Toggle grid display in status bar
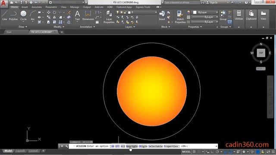276x155 pixels. coord(194,152)
